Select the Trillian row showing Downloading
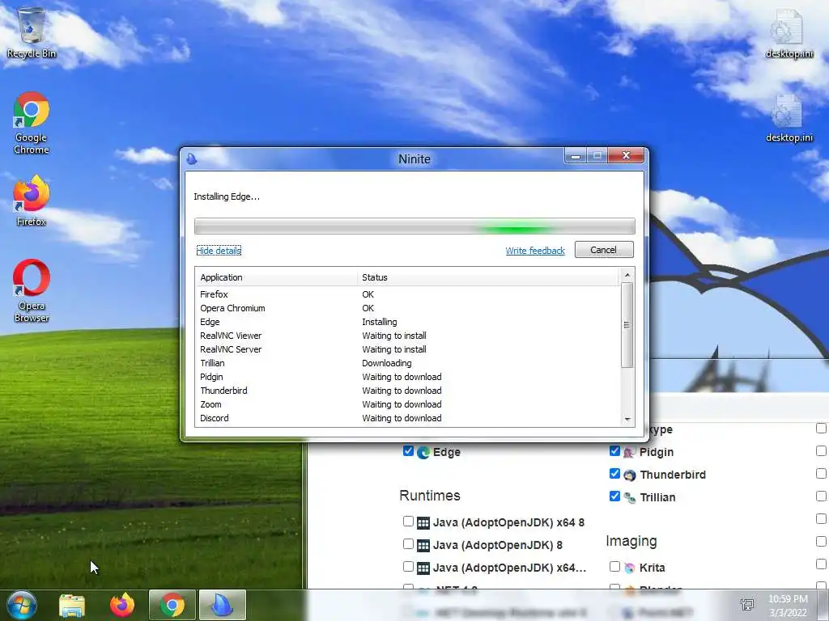Screen dimensions: 829x621 tap(407, 363)
